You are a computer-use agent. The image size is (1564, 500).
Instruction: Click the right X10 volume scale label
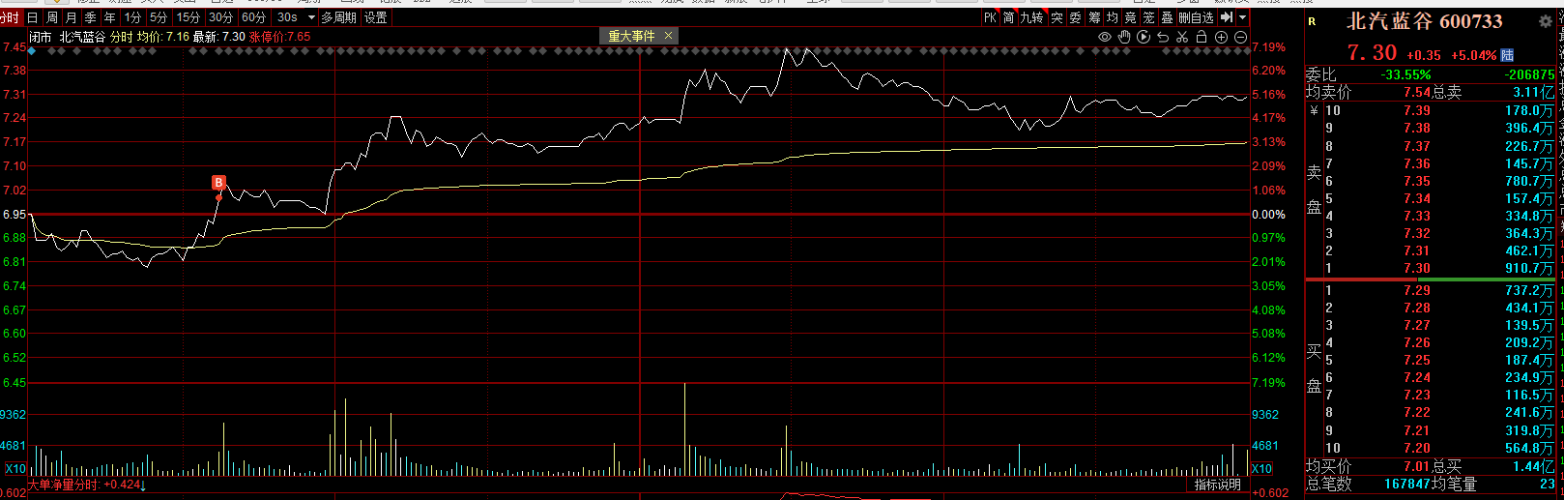[x=1262, y=469]
